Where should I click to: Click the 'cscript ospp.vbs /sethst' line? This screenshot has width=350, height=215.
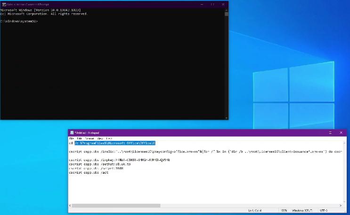(x=100, y=164)
